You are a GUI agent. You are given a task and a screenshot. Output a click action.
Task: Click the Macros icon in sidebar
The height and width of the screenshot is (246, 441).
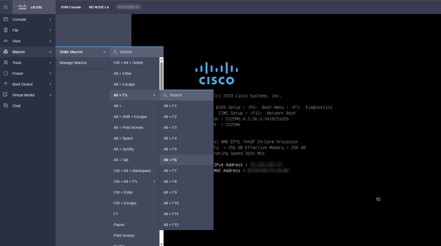[6, 52]
